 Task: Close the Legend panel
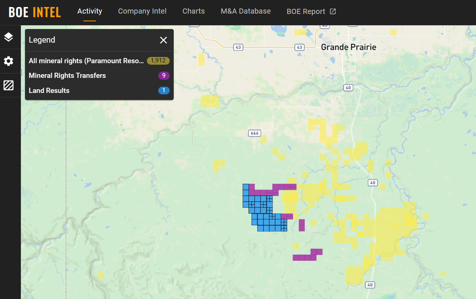tap(163, 40)
